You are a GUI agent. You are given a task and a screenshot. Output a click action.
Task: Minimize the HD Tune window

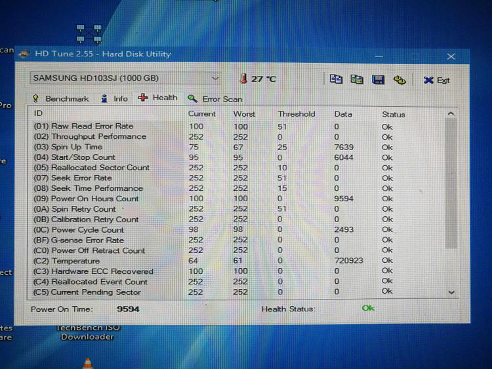(x=379, y=56)
